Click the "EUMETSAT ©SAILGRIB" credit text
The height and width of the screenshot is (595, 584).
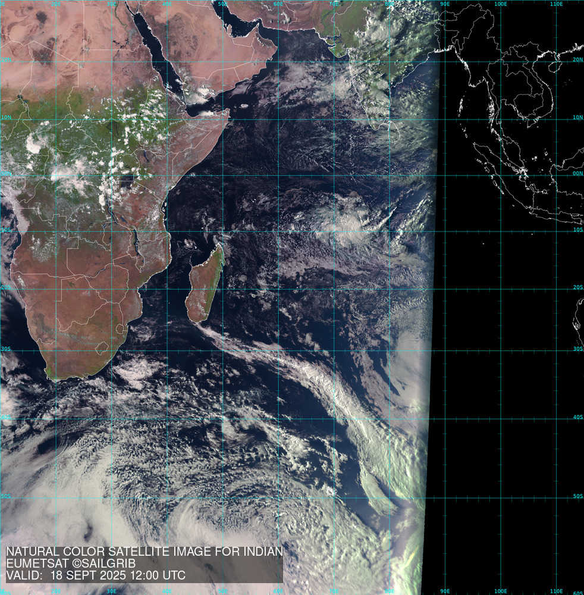click(71, 563)
